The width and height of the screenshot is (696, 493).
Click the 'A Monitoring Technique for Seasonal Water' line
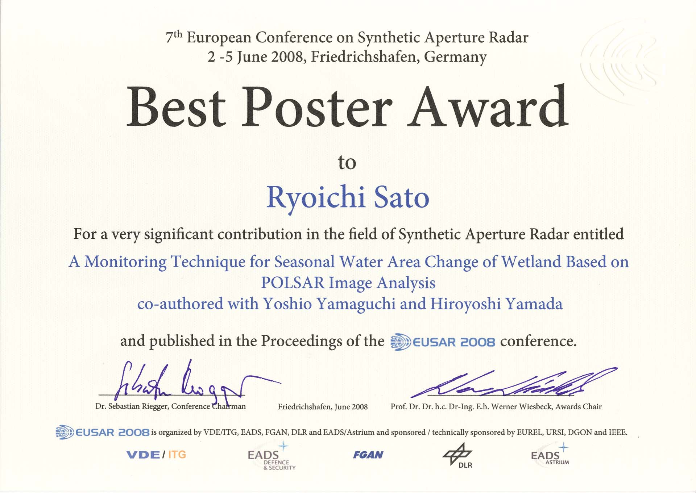pos(348,262)
